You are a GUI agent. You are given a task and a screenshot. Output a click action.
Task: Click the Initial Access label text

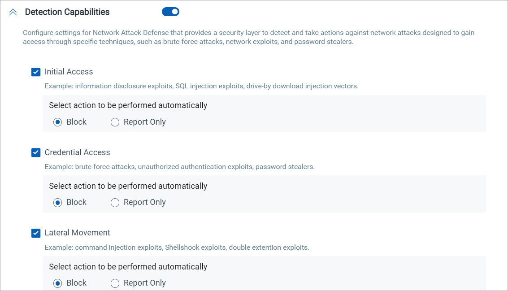click(x=69, y=72)
